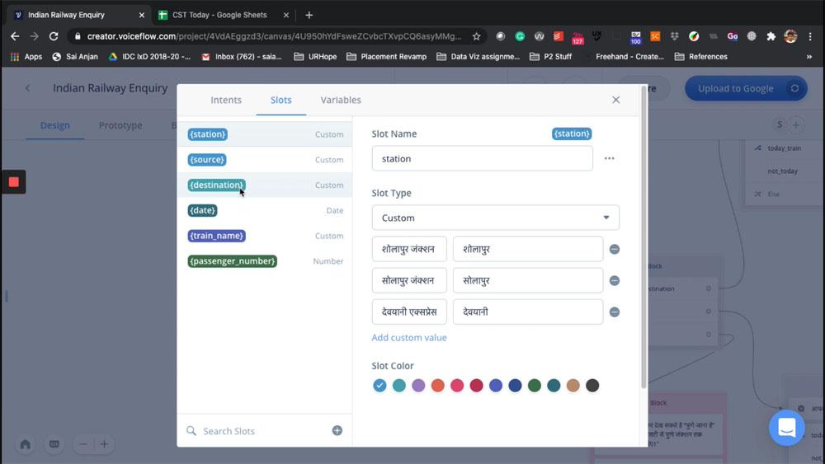Image resolution: width=825 pixels, height=464 pixels.
Task: Click the browser forward arrow
Action: pos(34,36)
